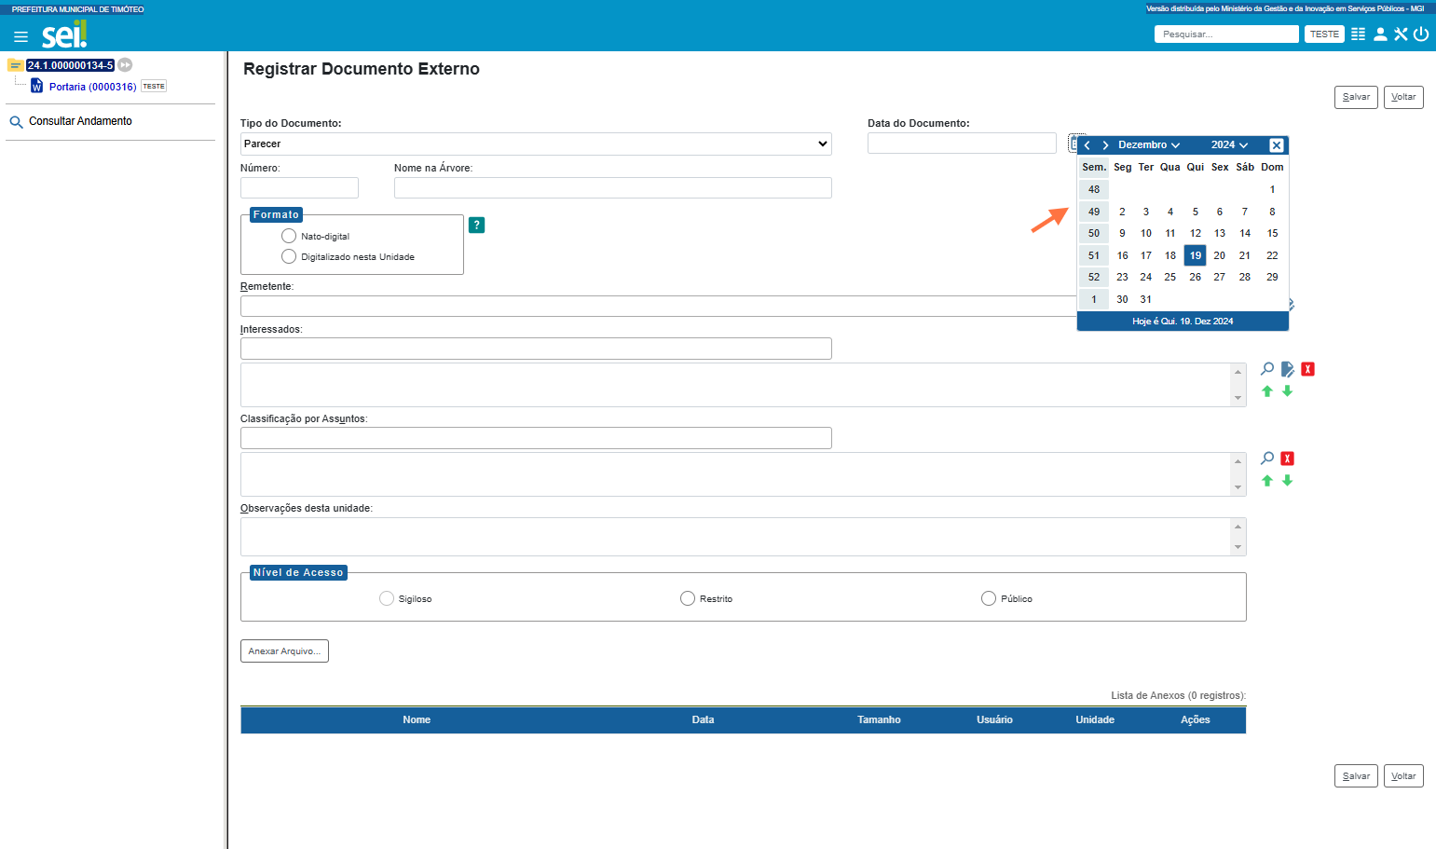The height and width of the screenshot is (849, 1436).
Task: Click the Pesquisar search field
Action: tap(1226, 34)
